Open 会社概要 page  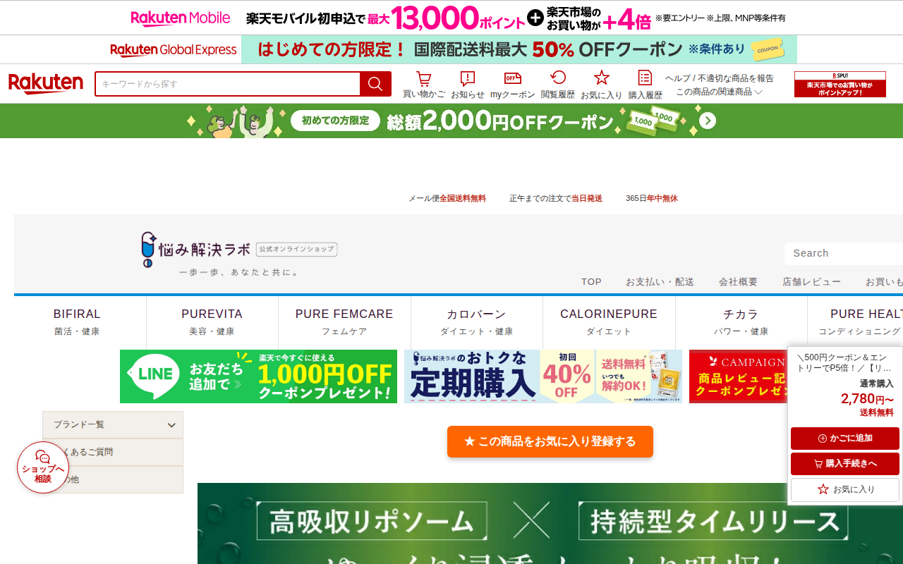pyautogui.click(x=738, y=282)
